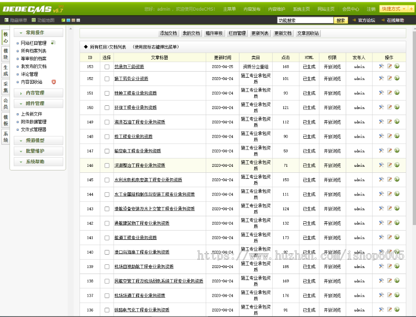Open the 采集 vertical tab
This screenshot has height=317, width=416.
(x=6, y=87)
